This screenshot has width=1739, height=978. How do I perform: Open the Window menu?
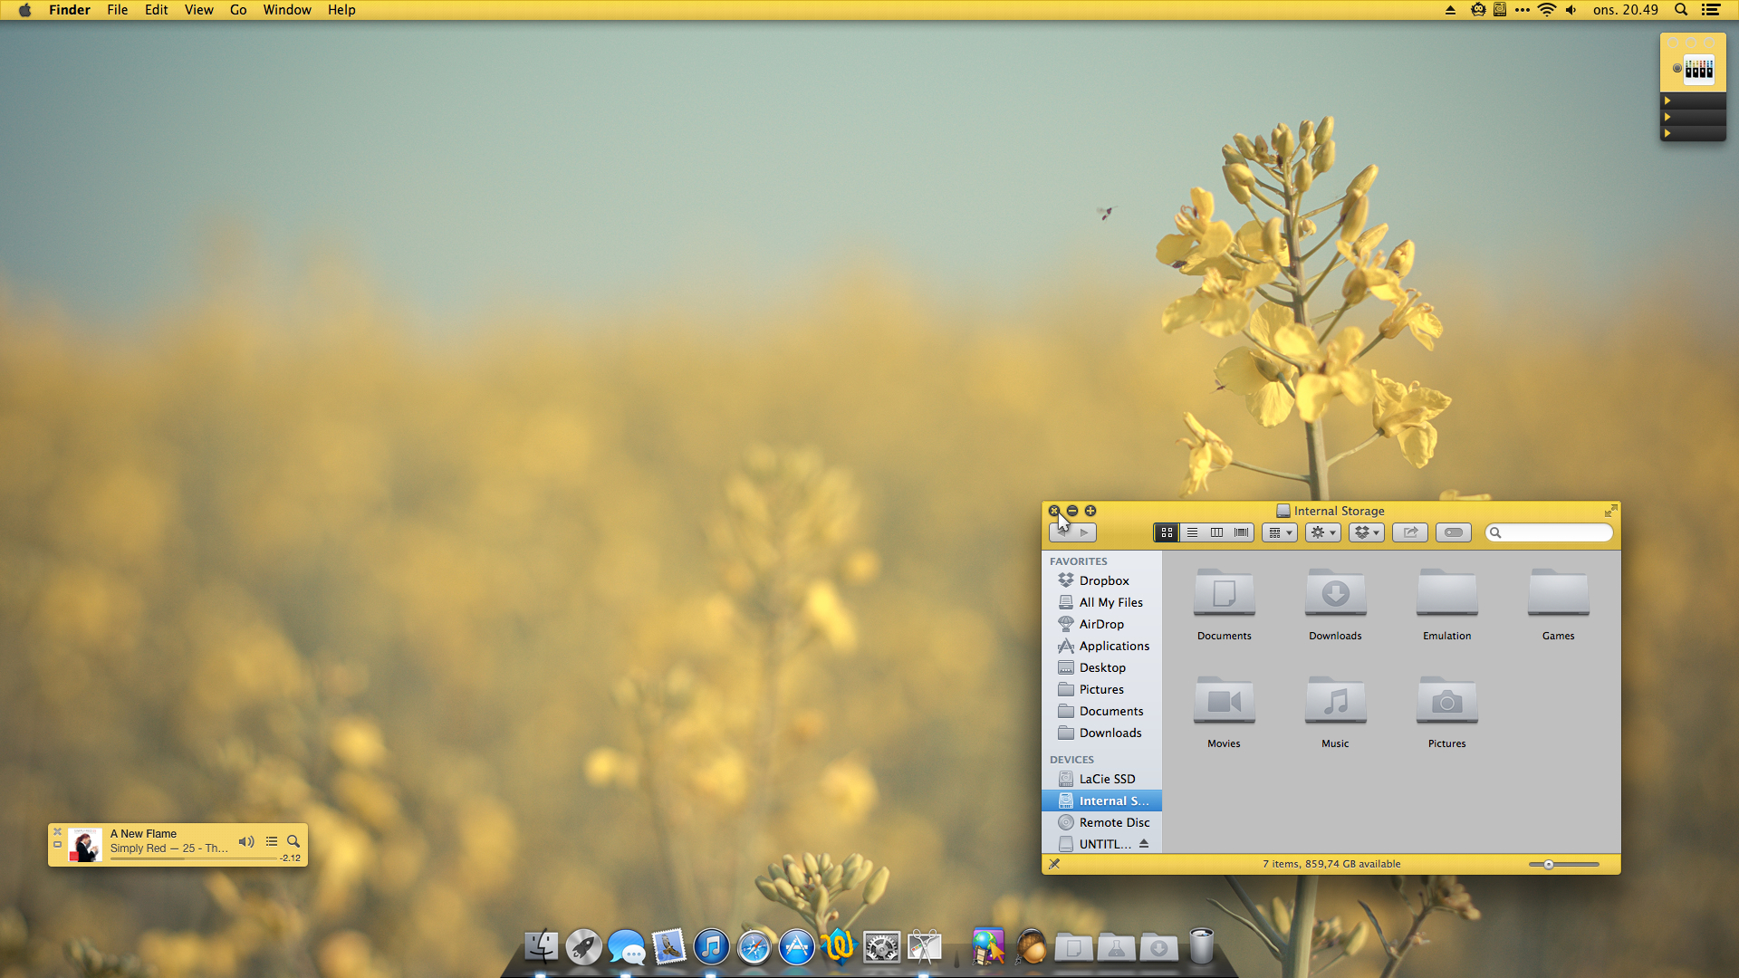[x=287, y=10]
